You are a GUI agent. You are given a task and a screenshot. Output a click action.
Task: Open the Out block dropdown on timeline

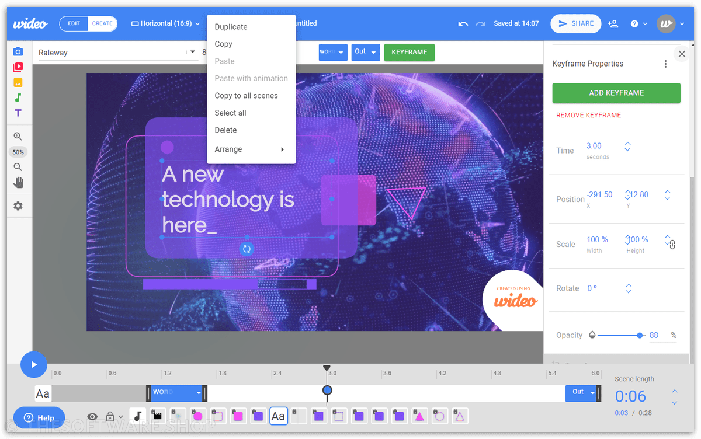point(592,393)
